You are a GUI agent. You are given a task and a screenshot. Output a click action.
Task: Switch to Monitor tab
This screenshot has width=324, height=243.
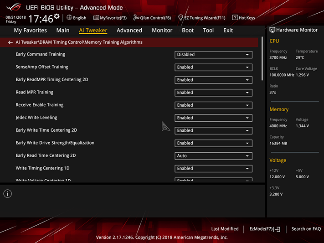point(162,31)
